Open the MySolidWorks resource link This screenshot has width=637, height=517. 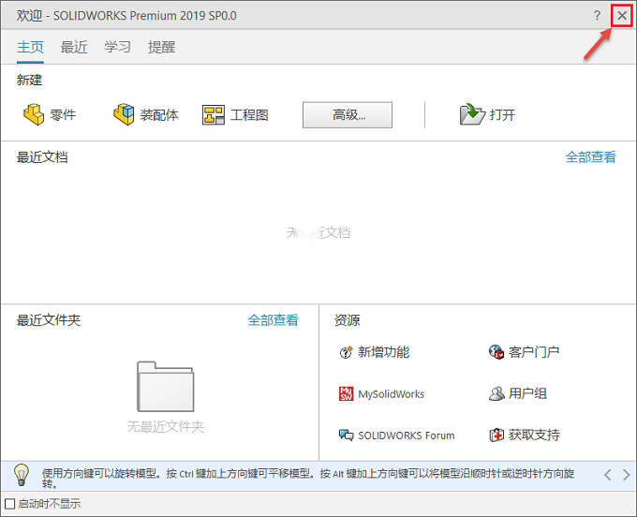point(391,394)
